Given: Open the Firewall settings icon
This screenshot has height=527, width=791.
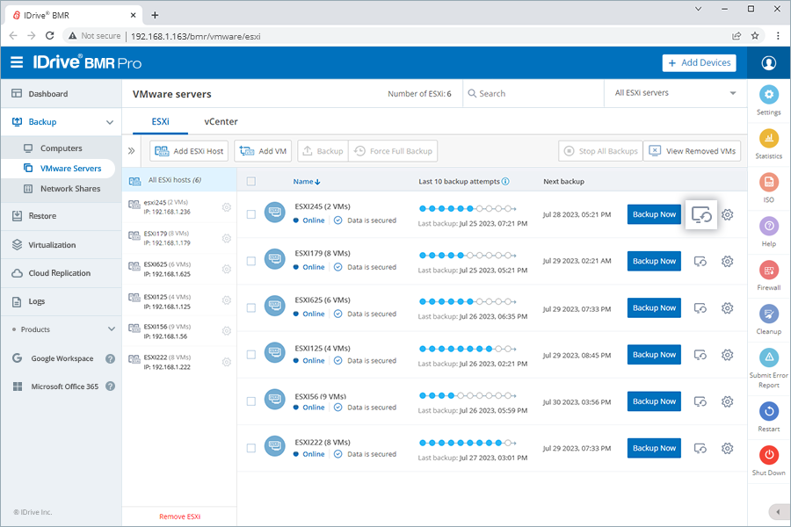Looking at the screenshot, I should 768,271.
